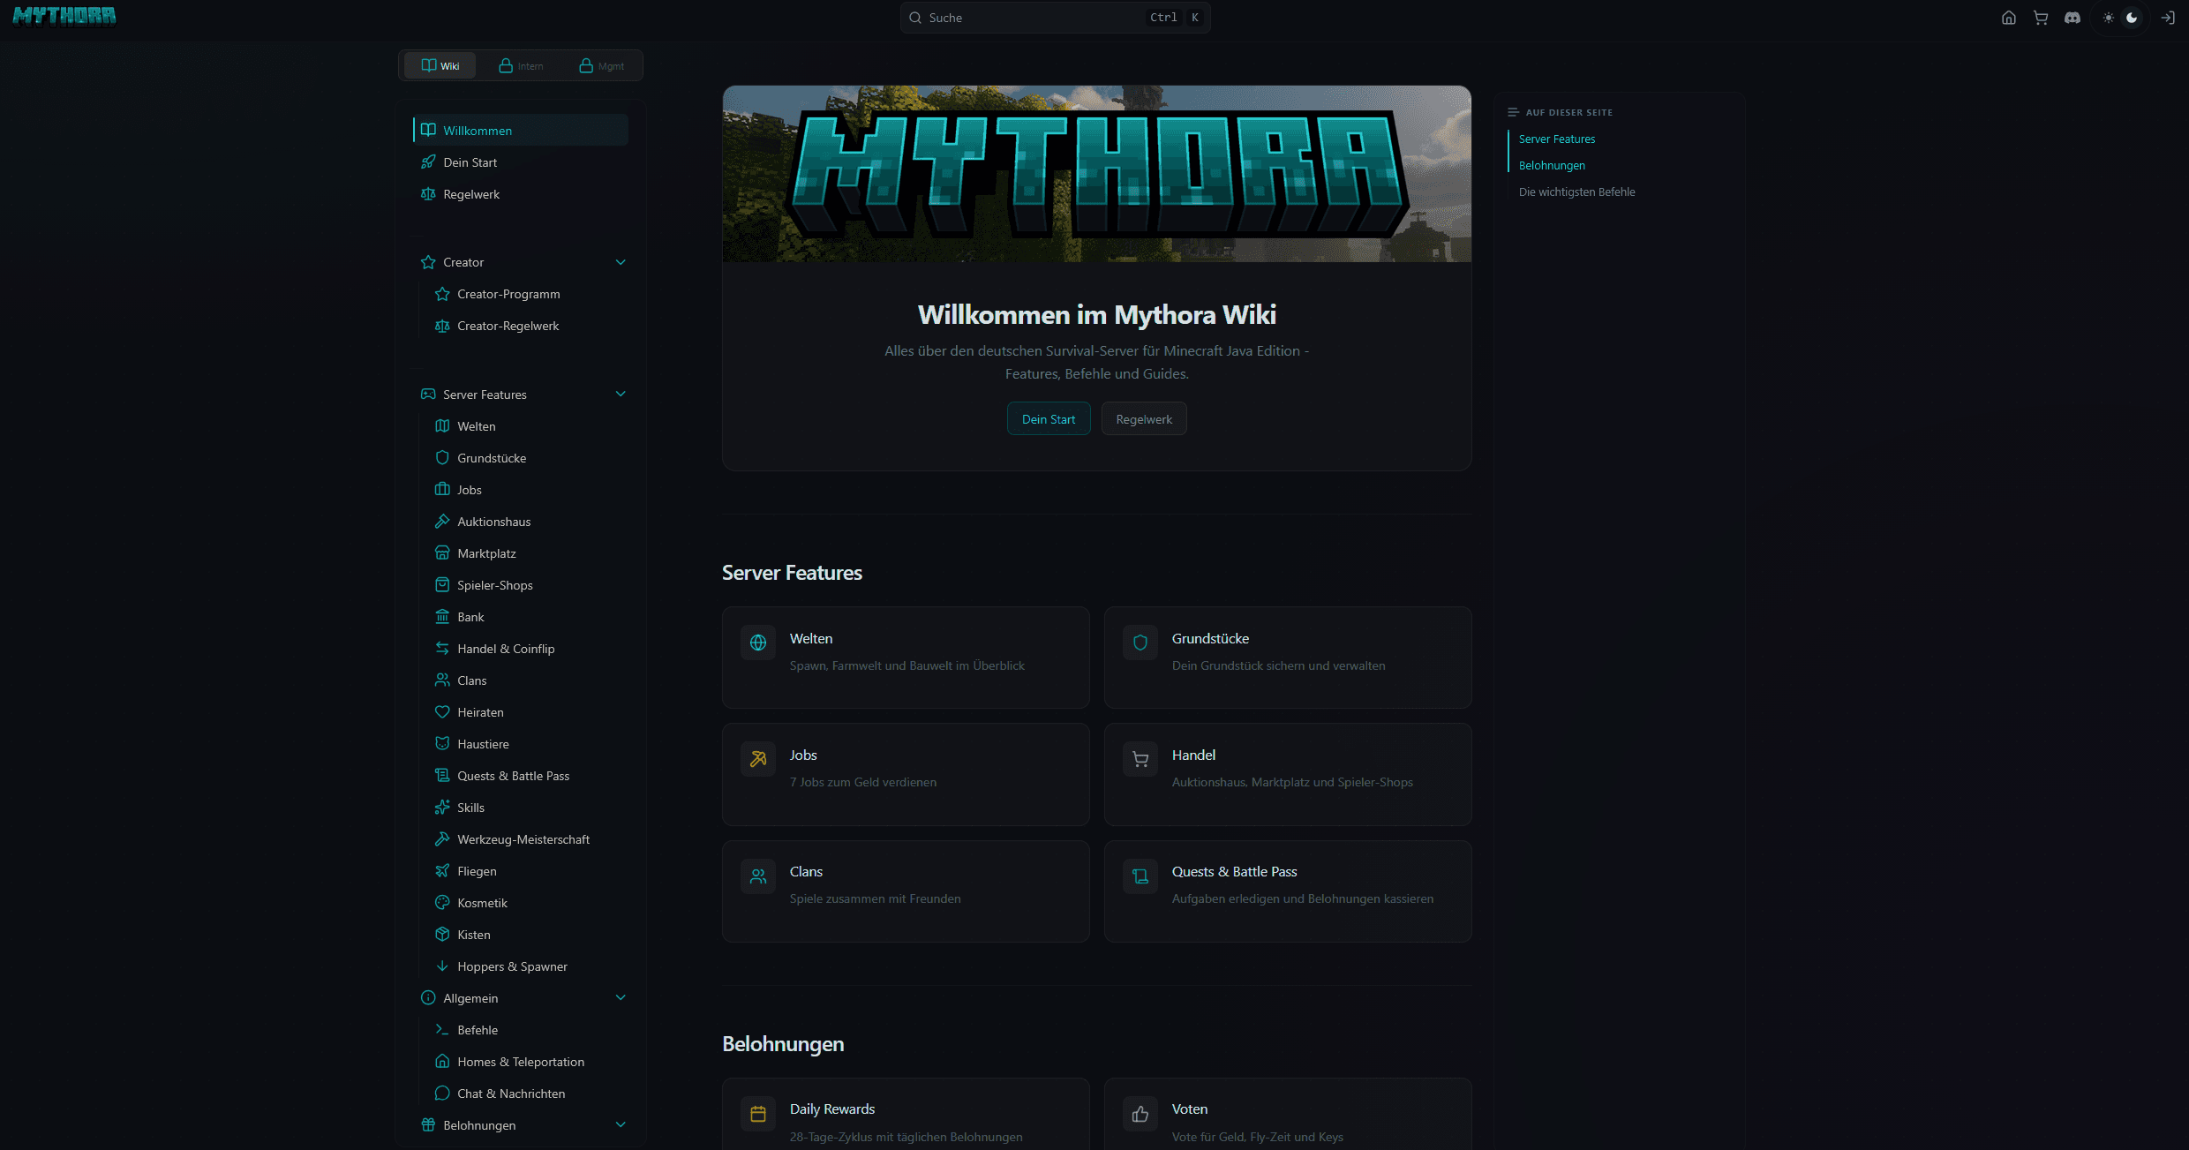
Task: Switch to dark mode moon icon
Action: point(2132,18)
